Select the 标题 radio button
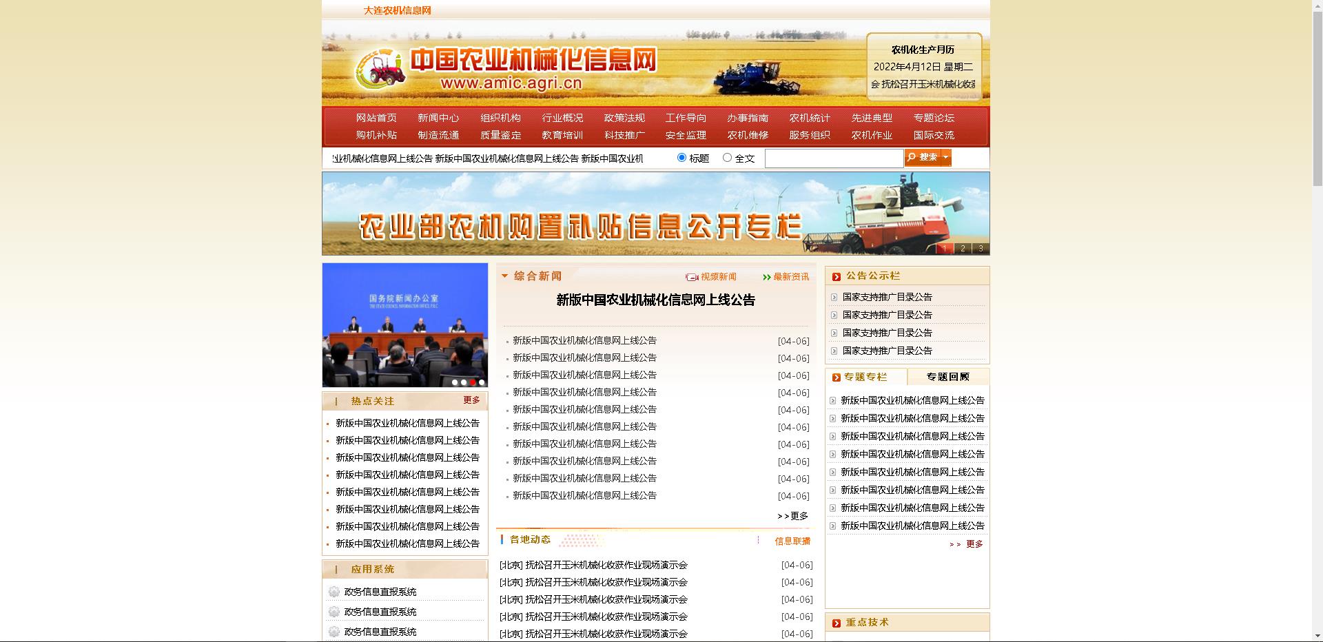 pyautogui.click(x=681, y=158)
